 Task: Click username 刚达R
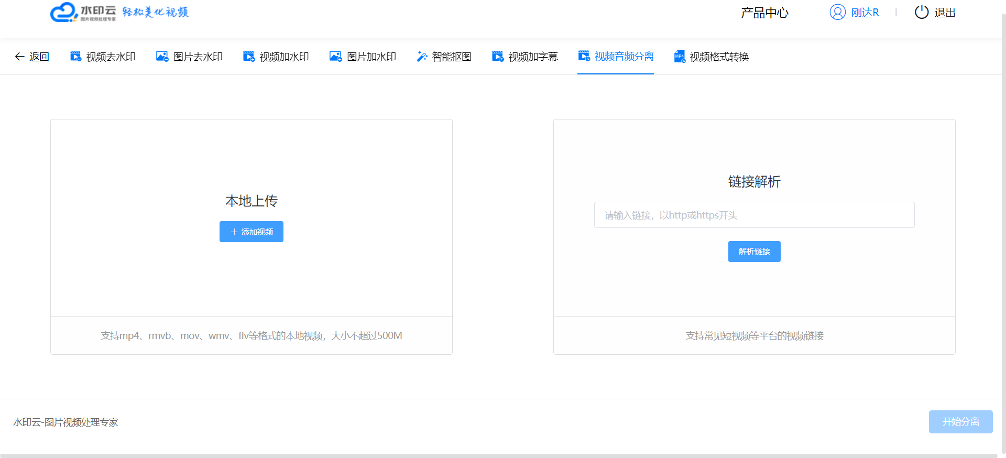point(865,13)
